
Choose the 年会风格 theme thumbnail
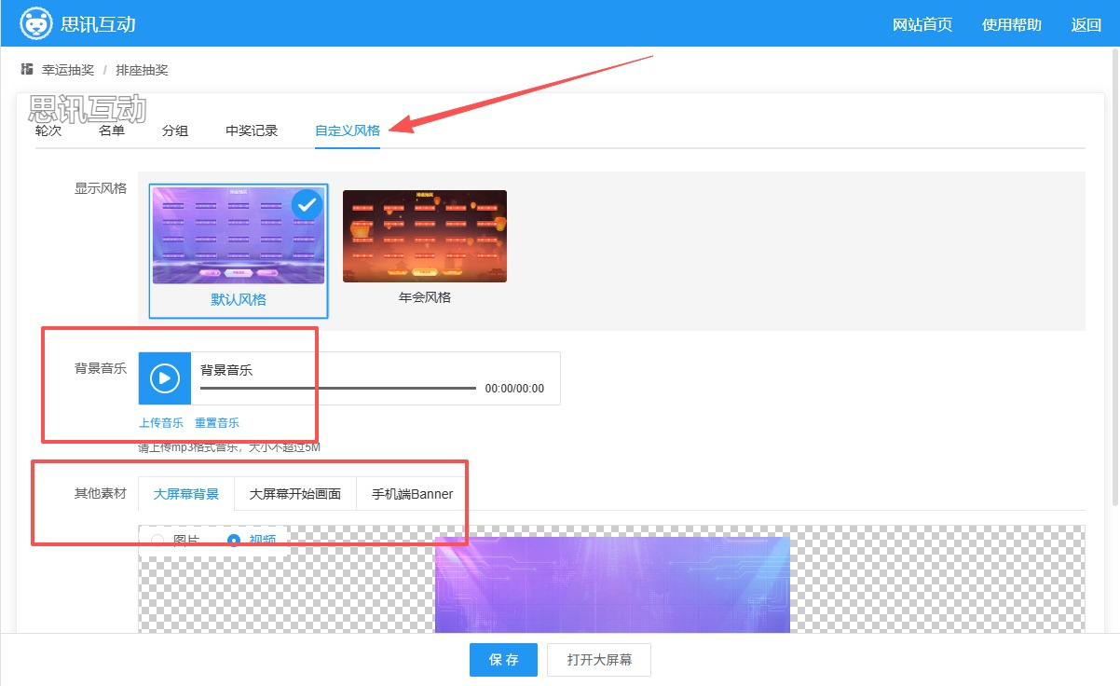click(x=425, y=237)
